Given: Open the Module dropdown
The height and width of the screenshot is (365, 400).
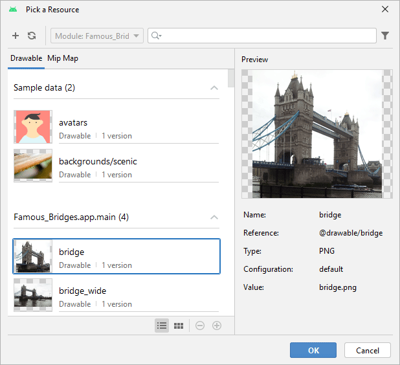Looking at the screenshot, I should [97, 36].
